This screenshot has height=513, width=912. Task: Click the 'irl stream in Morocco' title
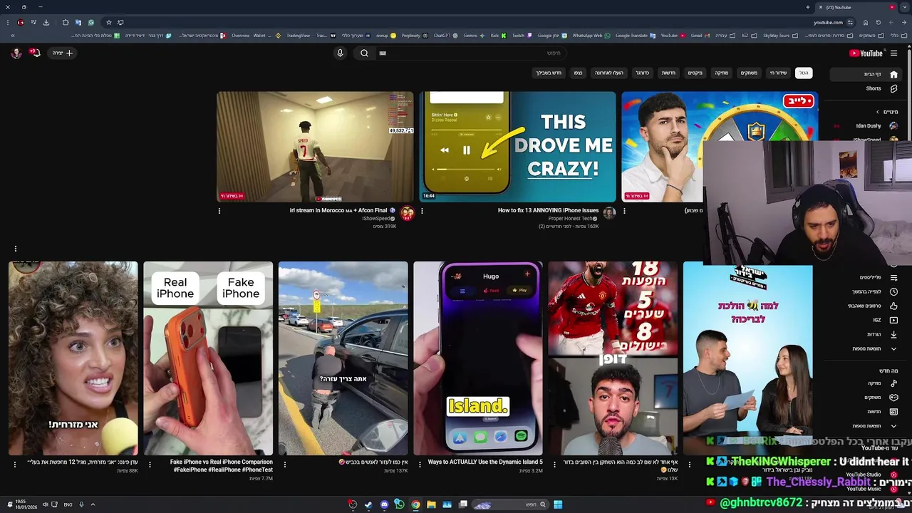click(342, 210)
